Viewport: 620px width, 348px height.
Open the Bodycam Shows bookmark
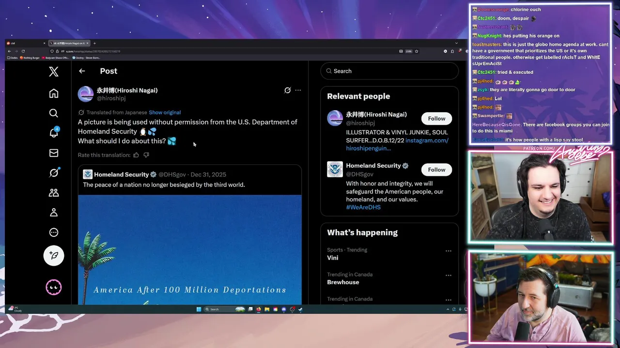click(x=55, y=58)
